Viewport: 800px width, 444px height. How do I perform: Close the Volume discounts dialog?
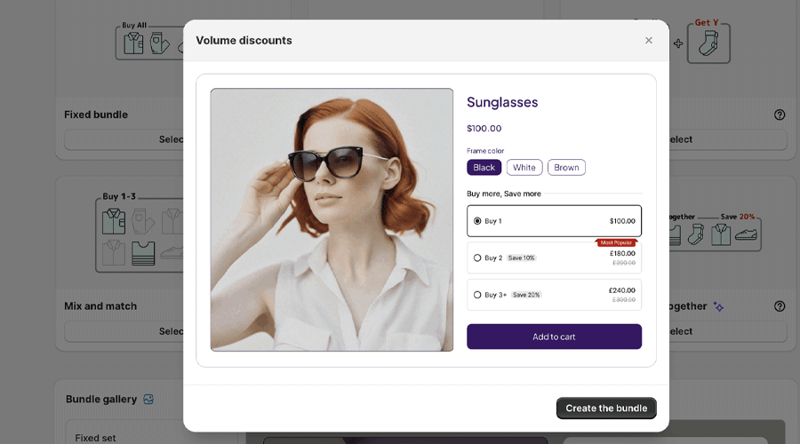point(649,40)
